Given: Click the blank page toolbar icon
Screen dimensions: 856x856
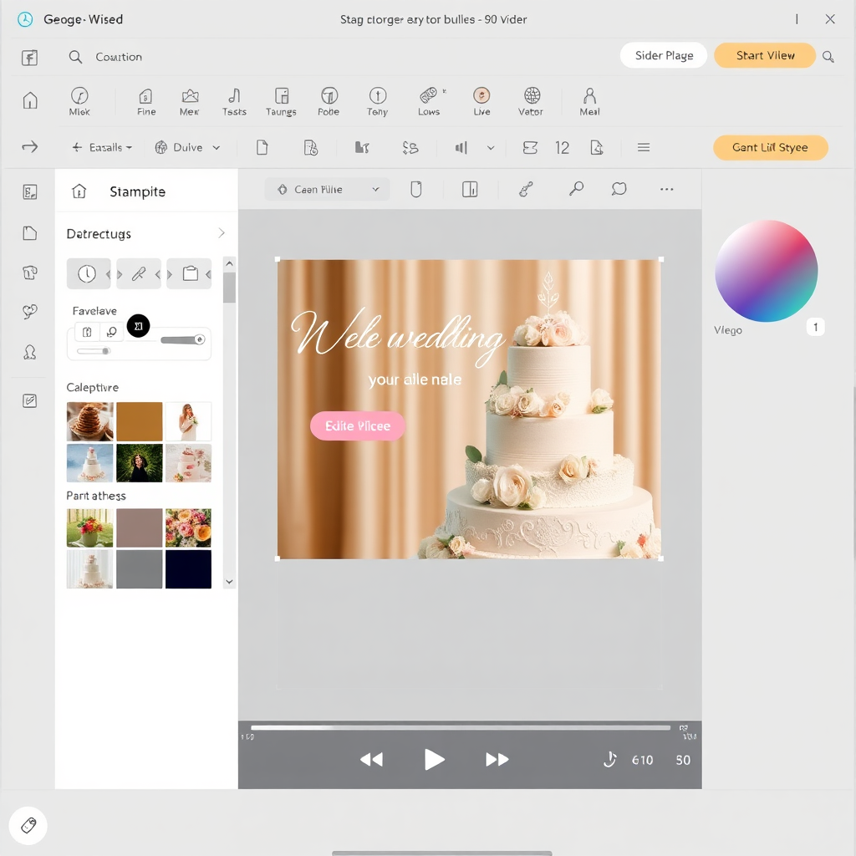Looking at the screenshot, I should click(262, 147).
